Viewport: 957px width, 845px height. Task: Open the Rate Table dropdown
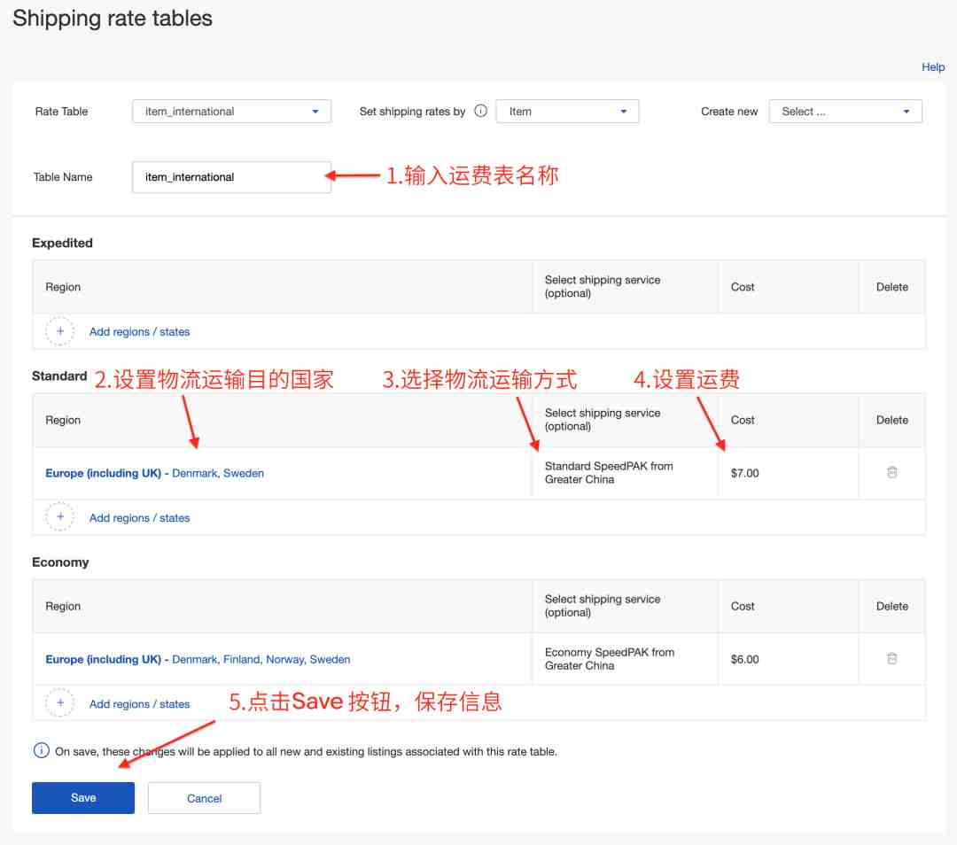(231, 112)
